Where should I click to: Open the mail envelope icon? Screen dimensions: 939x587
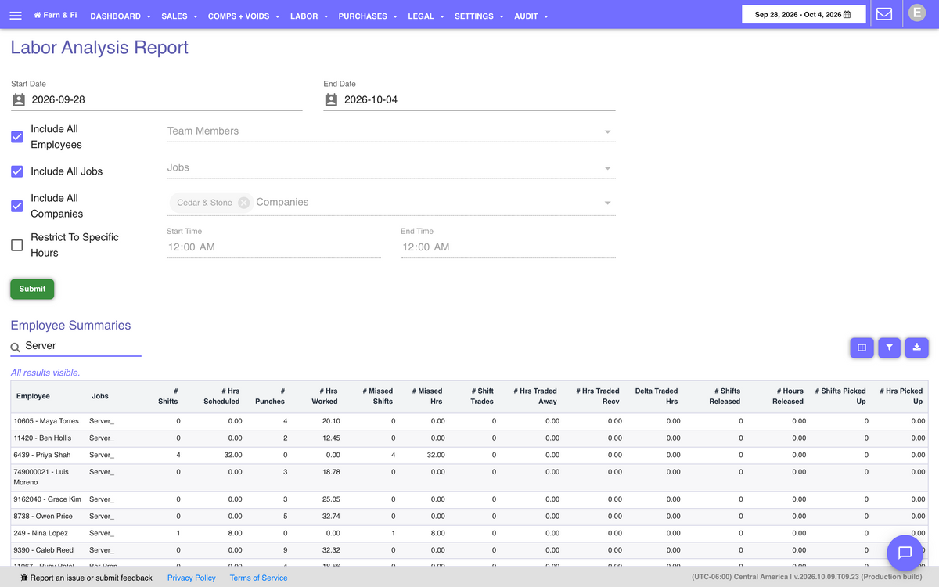click(884, 14)
